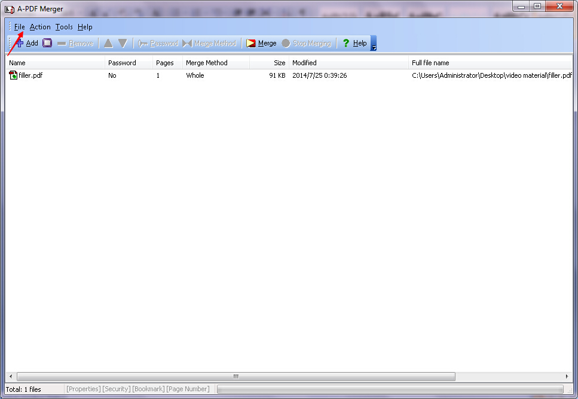This screenshot has width=578, height=399.
Task: Click the horizontal scrollbar thumb
Action: click(x=236, y=376)
